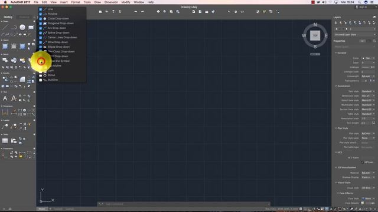Screen dimensions: 378x212
Task: Uncheck the Xline Drop-down checkbox
Action: 41,42
